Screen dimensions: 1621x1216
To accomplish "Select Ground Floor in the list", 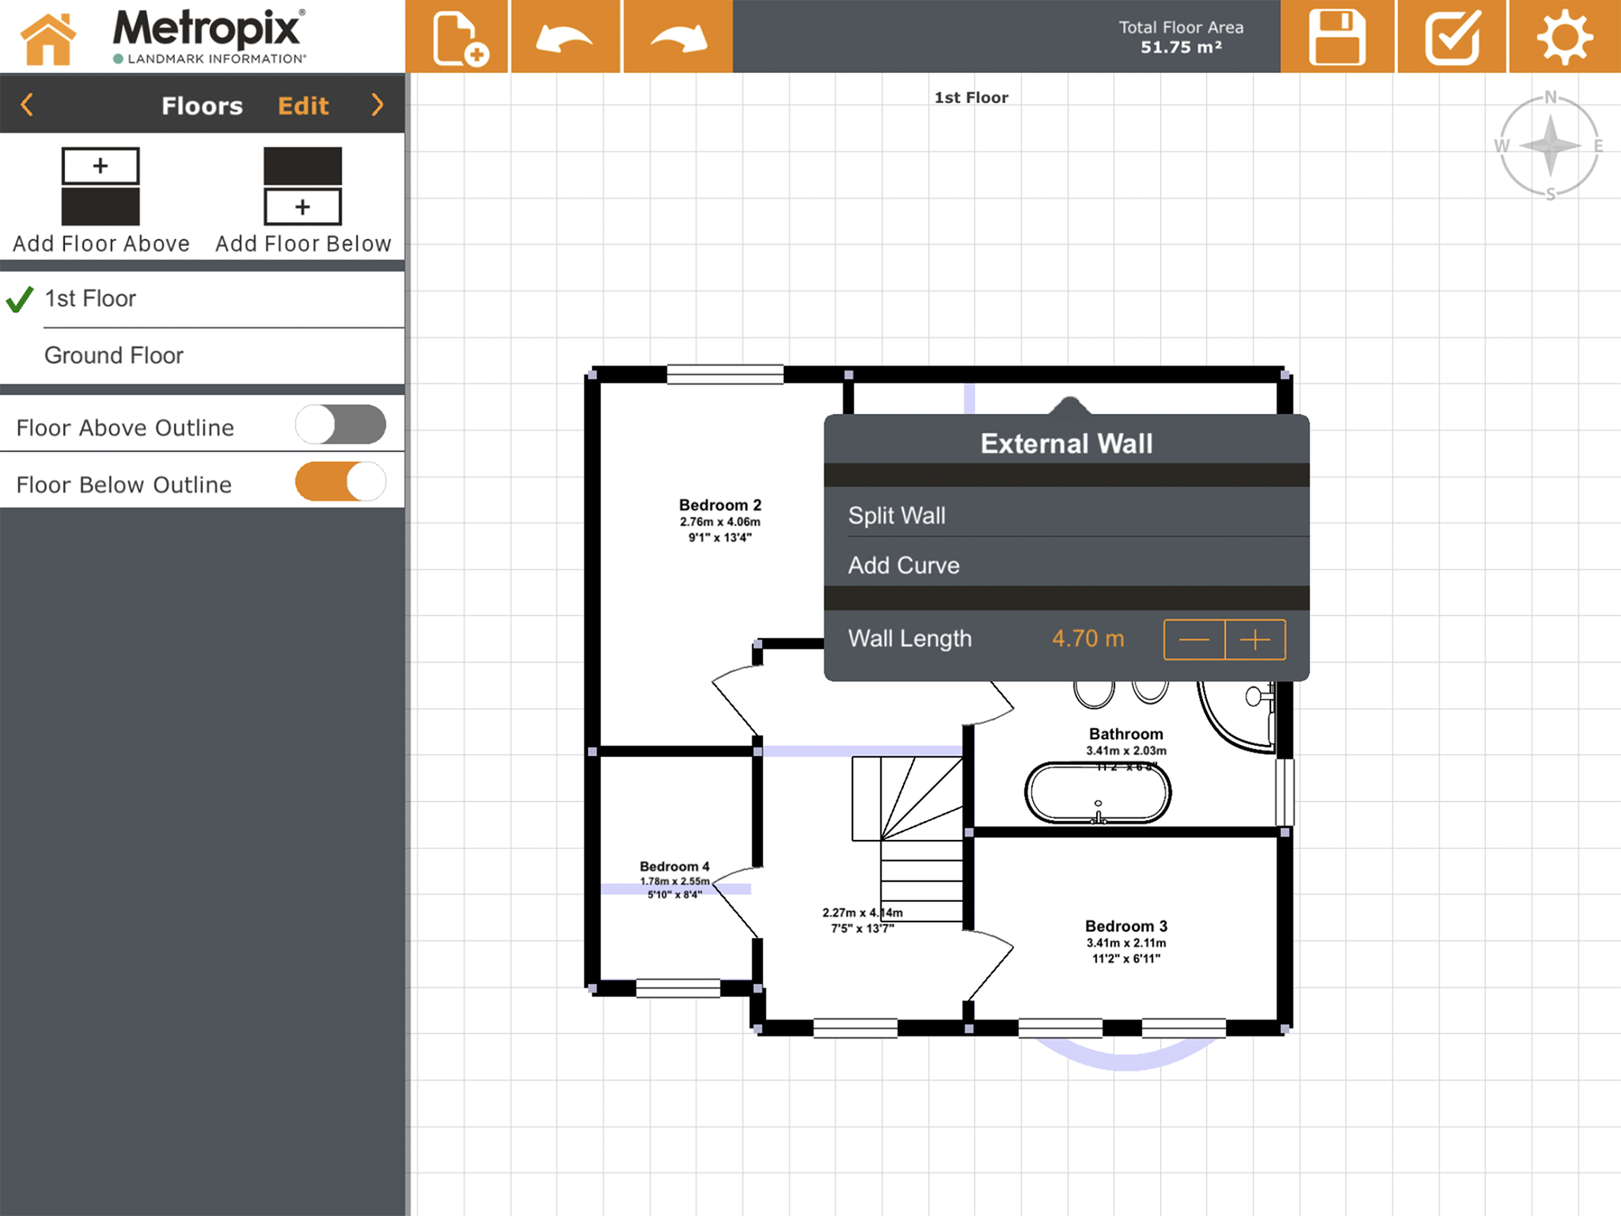I will pos(203,355).
